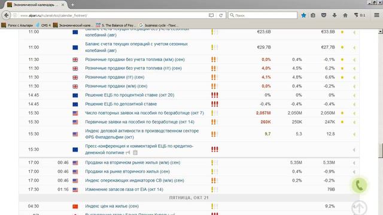Expand the Розничные продажи (м/м) row arrow
The width and height of the screenshot is (383, 215).
click(354, 86)
